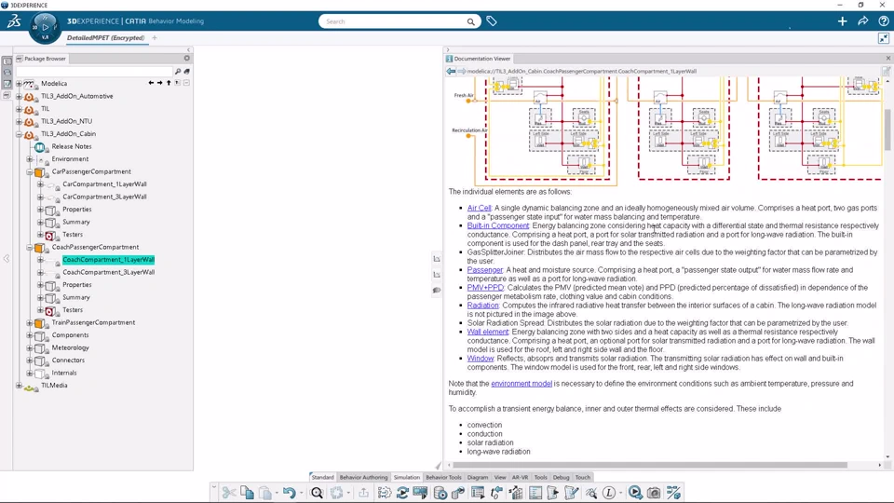The height and width of the screenshot is (503, 894).
Task: Click the up arrow in Package Browser tree
Action: coord(169,83)
